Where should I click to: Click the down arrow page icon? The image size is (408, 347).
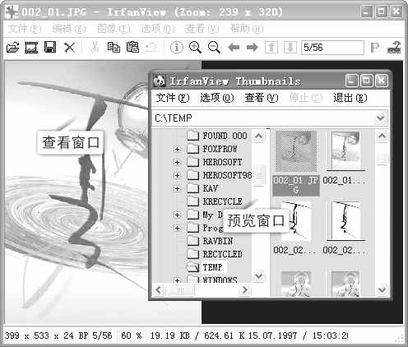point(290,48)
